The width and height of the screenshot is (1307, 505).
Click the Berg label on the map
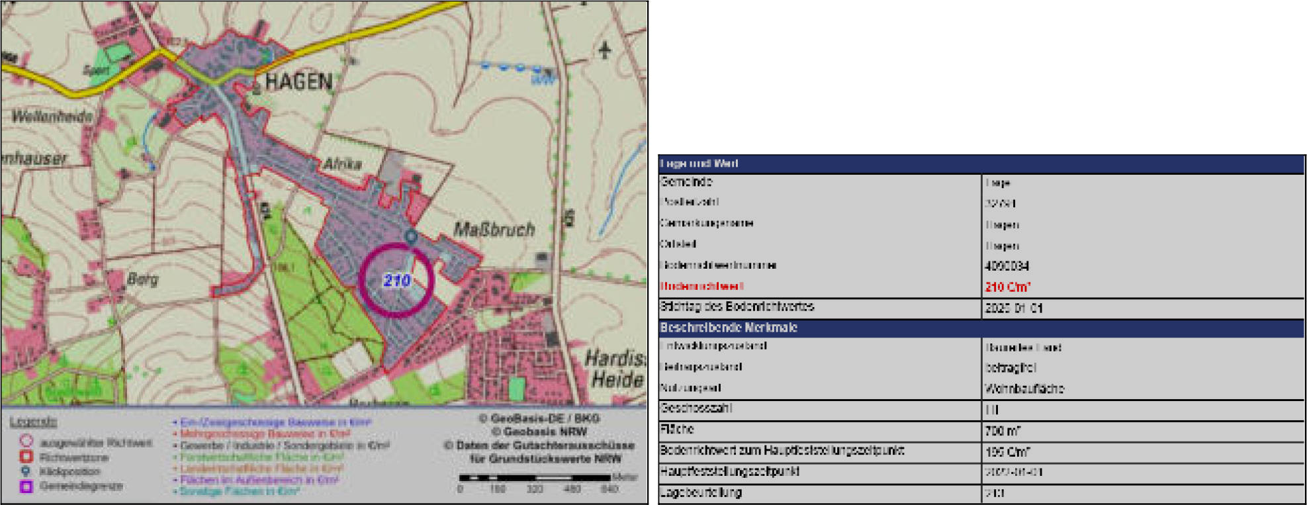[142, 279]
